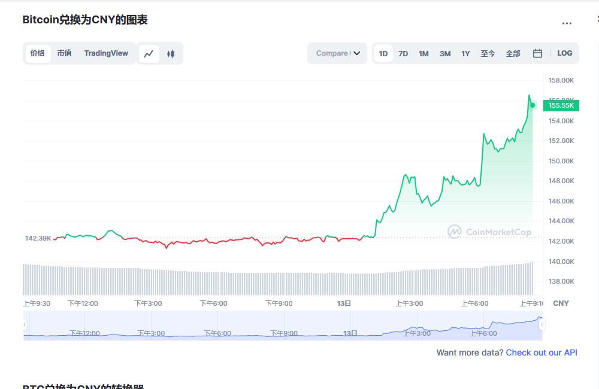Screen dimensions: 599x389
Task: Select the 3M range button
Action: pyautogui.click(x=444, y=53)
